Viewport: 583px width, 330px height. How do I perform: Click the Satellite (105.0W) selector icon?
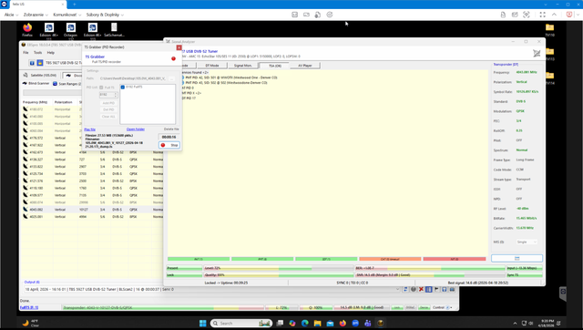click(x=26, y=75)
